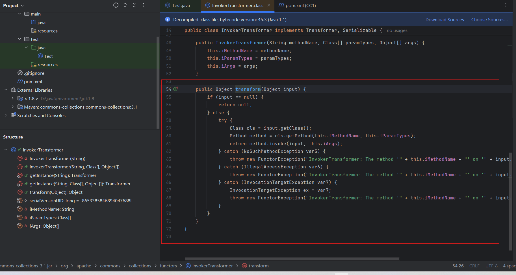
Task: Click the Expand All icon in Project panel
Action: pyautogui.click(x=125, y=5)
